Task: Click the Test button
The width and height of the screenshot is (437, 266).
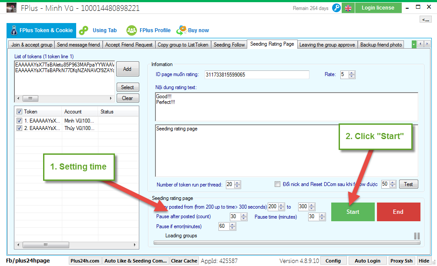Action: pyautogui.click(x=408, y=184)
